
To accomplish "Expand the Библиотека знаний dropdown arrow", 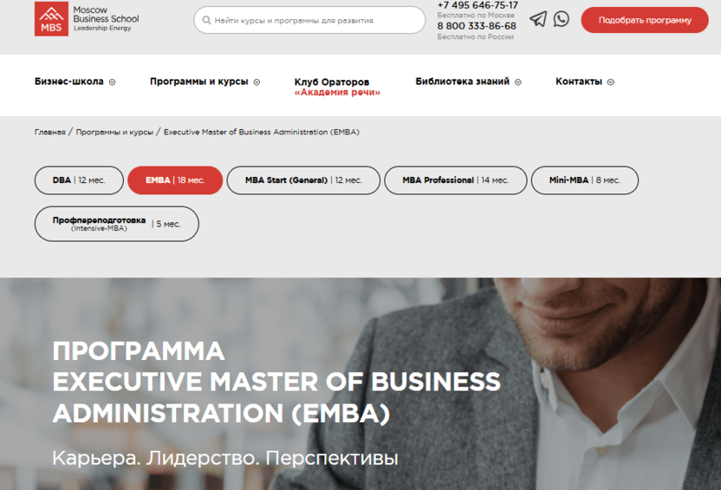I will (x=517, y=82).
